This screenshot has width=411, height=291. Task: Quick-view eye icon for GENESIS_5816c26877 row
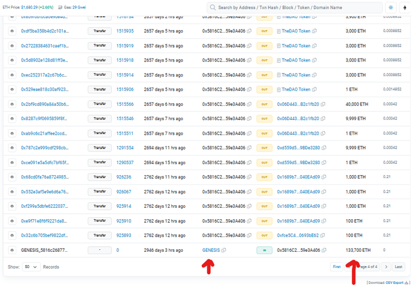tap(12, 250)
